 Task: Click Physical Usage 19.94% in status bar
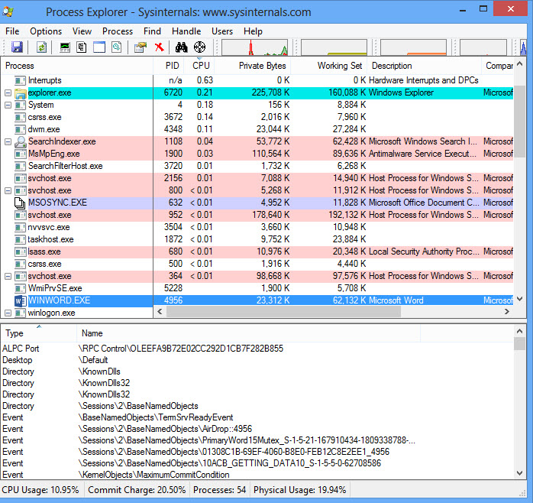click(x=300, y=490)
